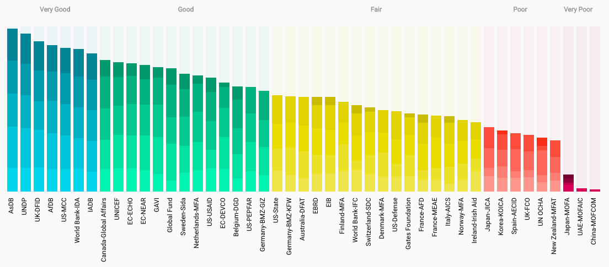
Task: Select the Poor category heading
Action: tap(520, 9)
